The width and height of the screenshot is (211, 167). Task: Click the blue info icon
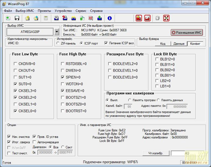click(x=110, y=18)
